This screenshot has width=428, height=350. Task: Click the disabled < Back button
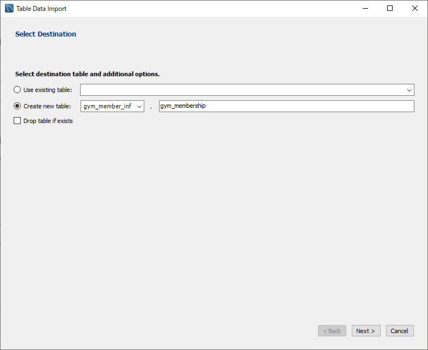332,331
